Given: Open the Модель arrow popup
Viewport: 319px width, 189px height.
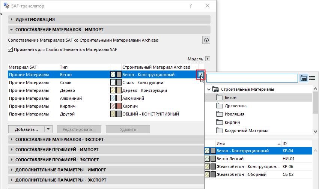Looking at the screenshot, I should [208, 59].
